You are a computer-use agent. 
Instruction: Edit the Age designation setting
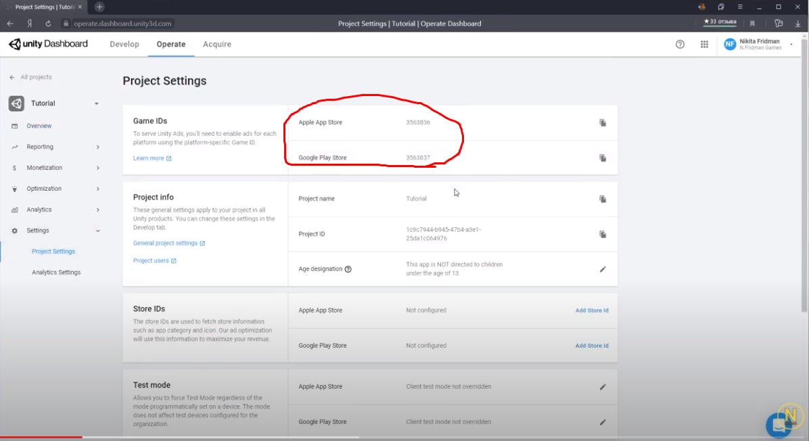click(602, 269)
